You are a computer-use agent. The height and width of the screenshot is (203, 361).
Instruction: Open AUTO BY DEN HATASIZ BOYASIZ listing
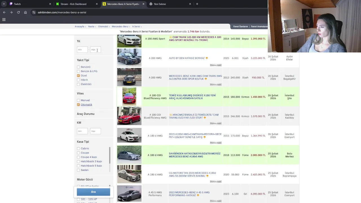coord(187,58)
